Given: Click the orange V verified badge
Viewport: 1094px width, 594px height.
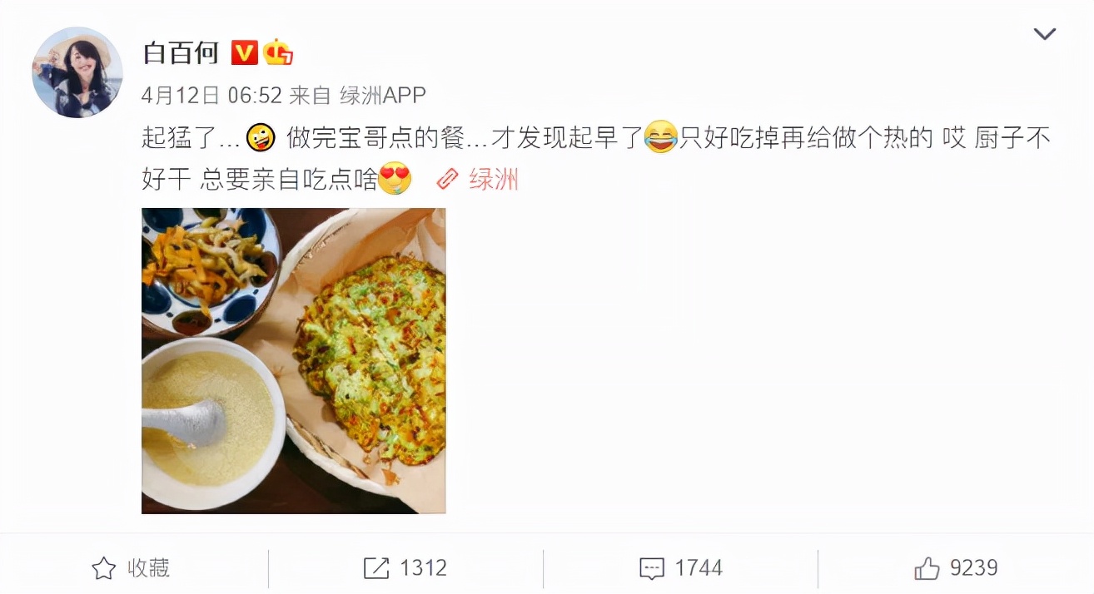Looking at the screenshot, I should [244, 53].
